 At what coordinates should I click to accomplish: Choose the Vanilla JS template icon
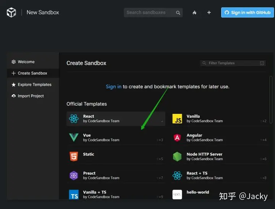point(177,118)
